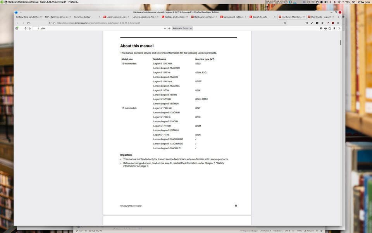This screenshot has width=372, height=233.
Task: Click the battery icon in top bar
Action: pyautogui.click(x=326, y=2)
